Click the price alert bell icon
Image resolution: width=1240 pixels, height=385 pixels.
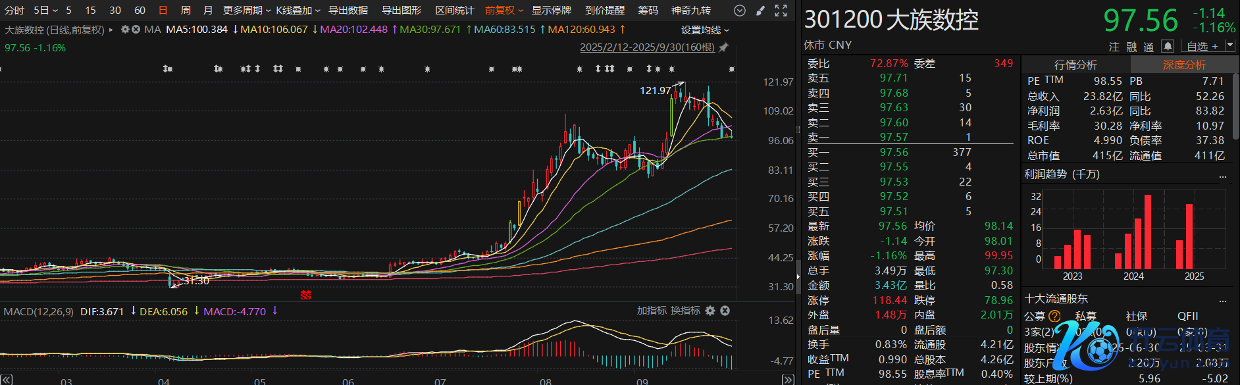pyautogui.click(x=1168, y=46)
